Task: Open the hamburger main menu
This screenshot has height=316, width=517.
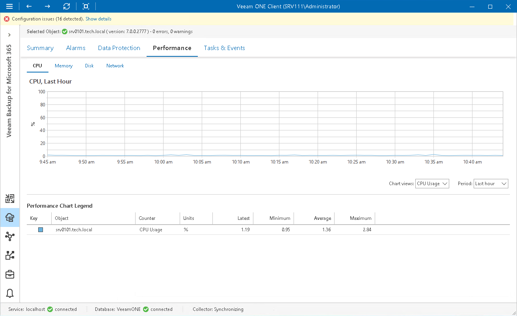Action: pos(9,6)
